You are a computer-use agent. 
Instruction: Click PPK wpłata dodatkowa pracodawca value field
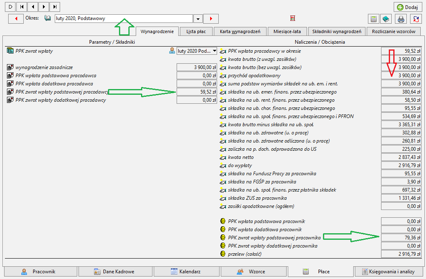click(197, 84)
